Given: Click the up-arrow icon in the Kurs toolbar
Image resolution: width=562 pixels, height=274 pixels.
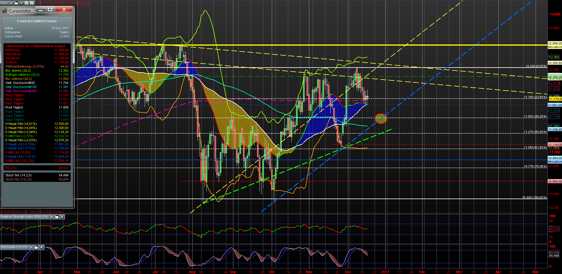Looking at the screenshot, I should pos(27,3).
